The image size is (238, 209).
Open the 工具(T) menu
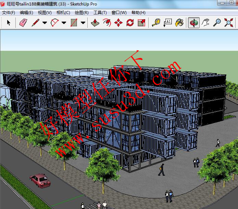point(100,13)
